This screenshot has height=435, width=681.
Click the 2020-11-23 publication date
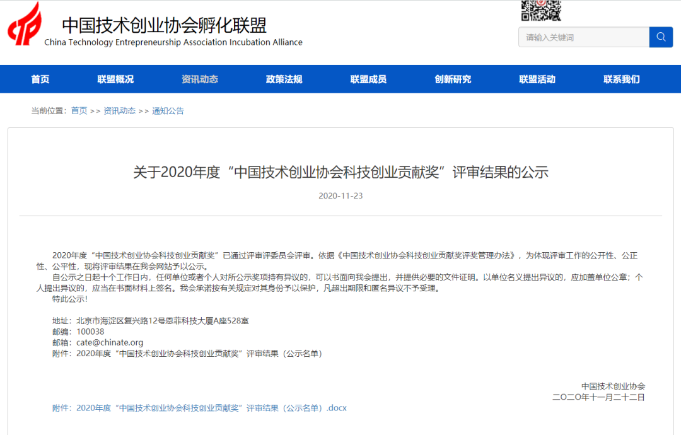(x=340, y=196)
